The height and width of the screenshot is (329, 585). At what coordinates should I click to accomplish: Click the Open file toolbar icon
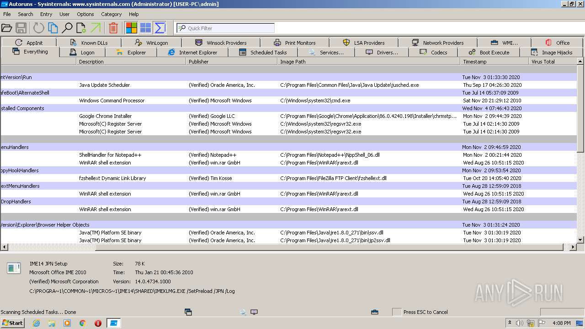coord(6,28)
